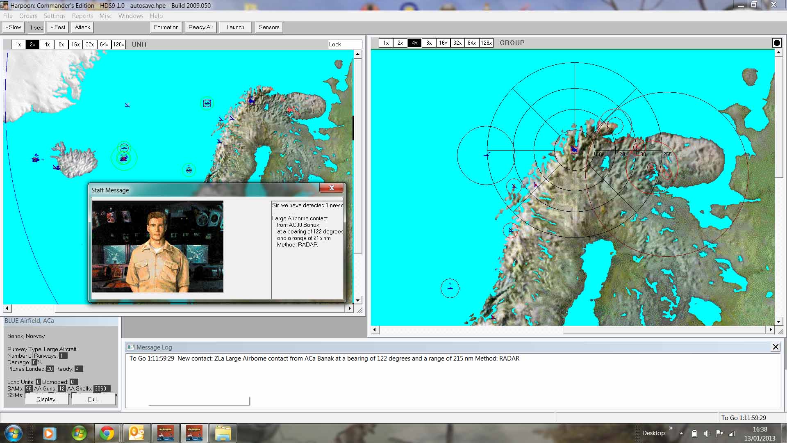Select the circled ship unit near bottom-left of group map
Image resolution: width=787 pixels, height=443 pixels.
[x=450, y=288]
